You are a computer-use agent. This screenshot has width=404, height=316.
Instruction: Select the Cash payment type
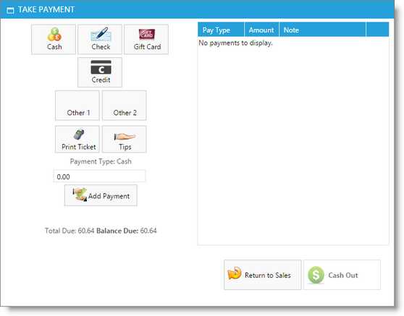pyautogui.click(x=54, y=39)
